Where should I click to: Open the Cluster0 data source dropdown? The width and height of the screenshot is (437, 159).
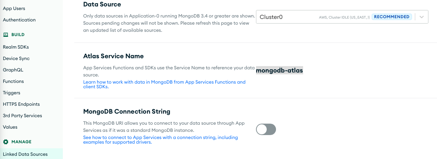342,17
